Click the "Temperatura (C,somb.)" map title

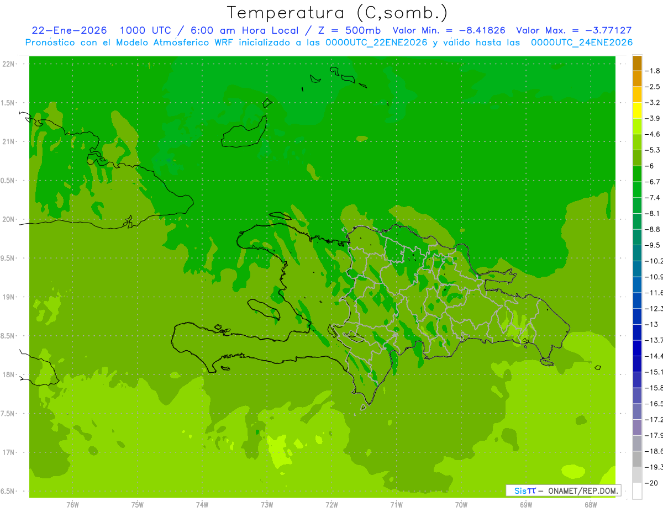point(338,13)
